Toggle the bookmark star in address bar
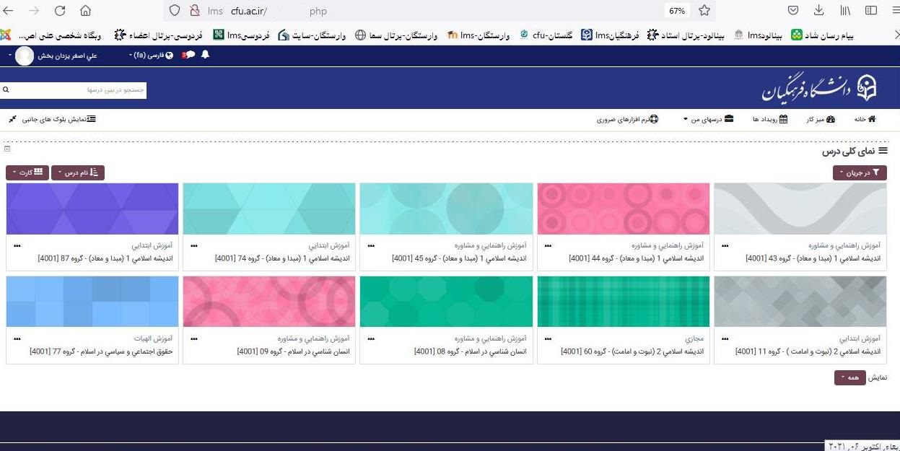 click(x=703, y=11)
